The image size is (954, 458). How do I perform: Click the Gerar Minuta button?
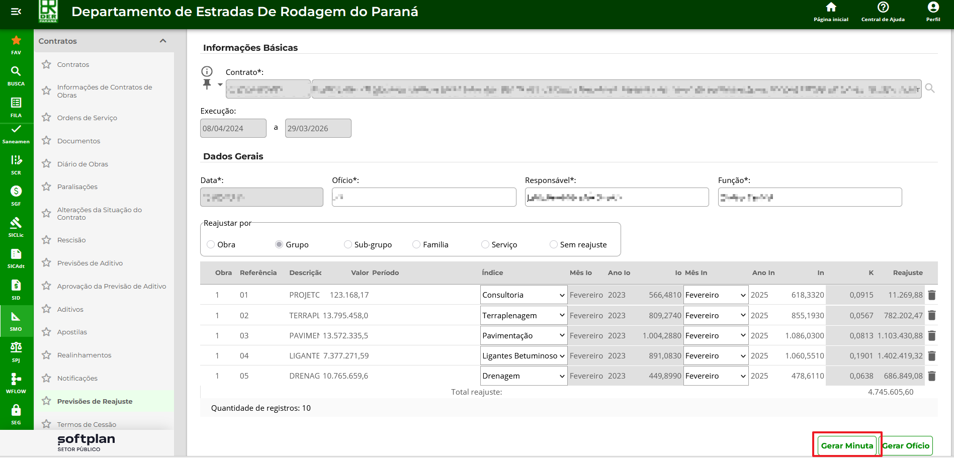click(x=847, y=446)
